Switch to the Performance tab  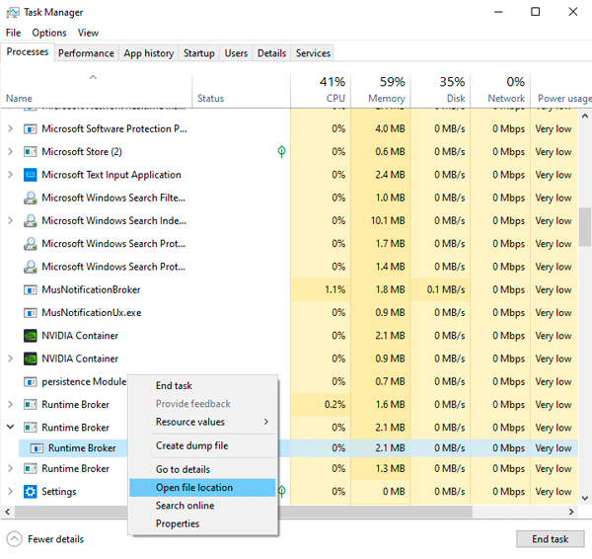86,53
